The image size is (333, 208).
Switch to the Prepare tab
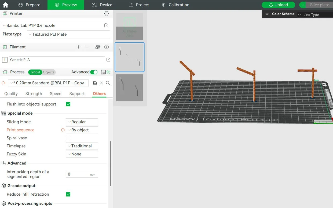[x=29, y=5]
